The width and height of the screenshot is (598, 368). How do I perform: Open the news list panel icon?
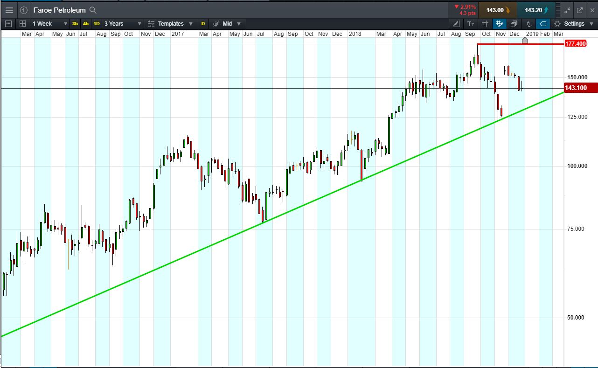[8, 24]
